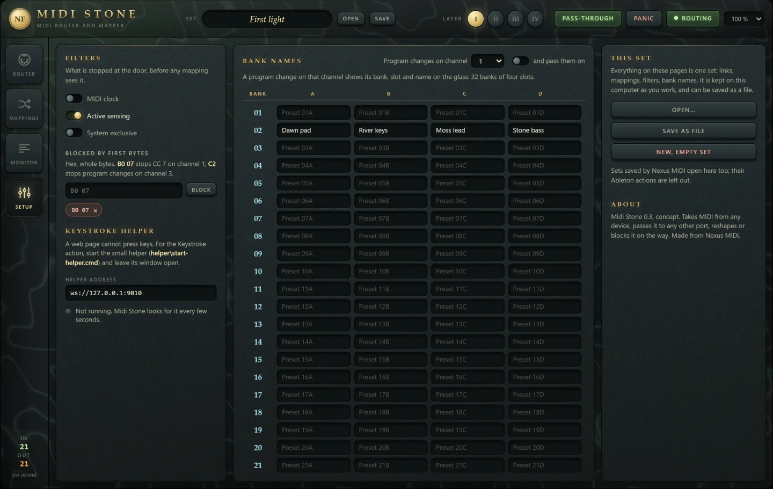Toggle the MIDI clock filter
Image resolution: width=773 pixels, height=489 pixels.
(74, 99)
